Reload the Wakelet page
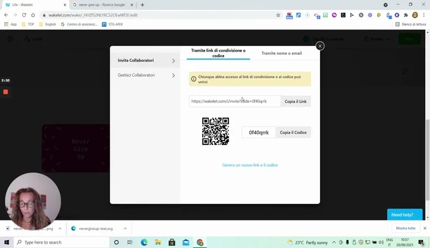Viewport: 430px width, 248px height. coord(24,15)
